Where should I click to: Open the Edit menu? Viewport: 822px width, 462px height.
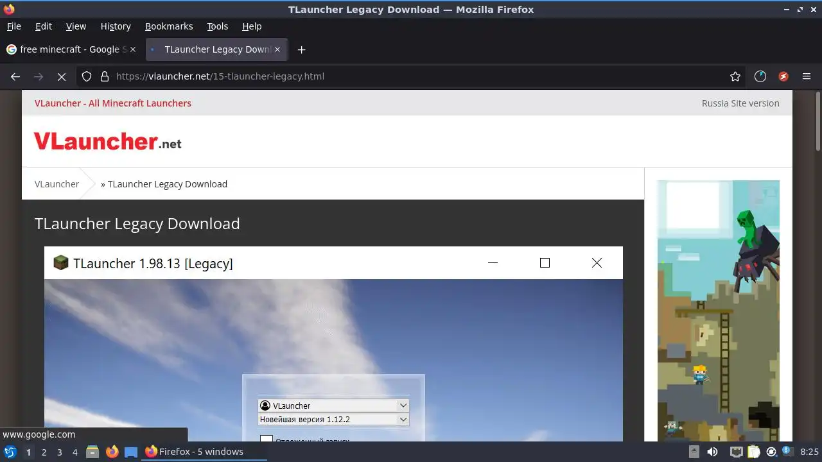point(44,26)
